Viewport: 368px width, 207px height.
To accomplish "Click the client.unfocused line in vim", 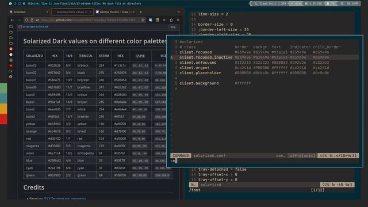I will coord(264,63).
